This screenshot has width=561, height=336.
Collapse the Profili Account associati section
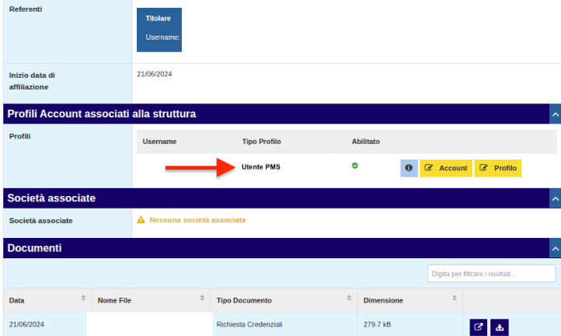click(x=555, y=114)
